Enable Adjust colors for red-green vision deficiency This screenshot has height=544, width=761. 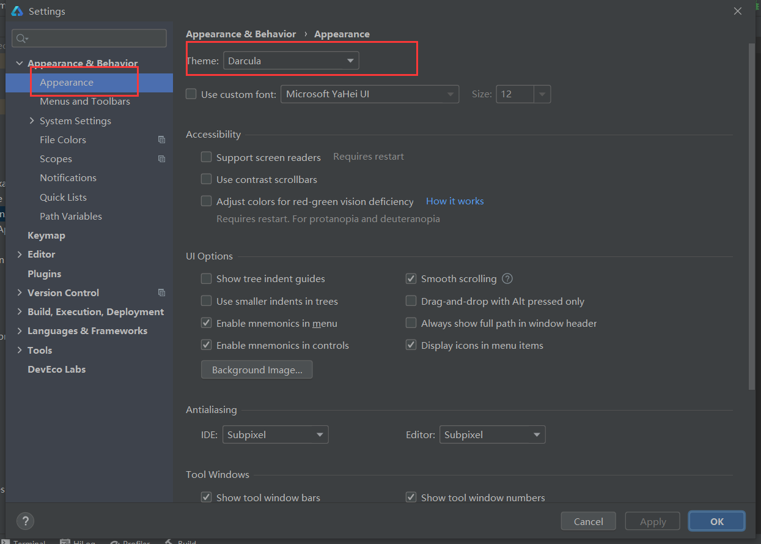pyautogui.click(x=207, y=201)
